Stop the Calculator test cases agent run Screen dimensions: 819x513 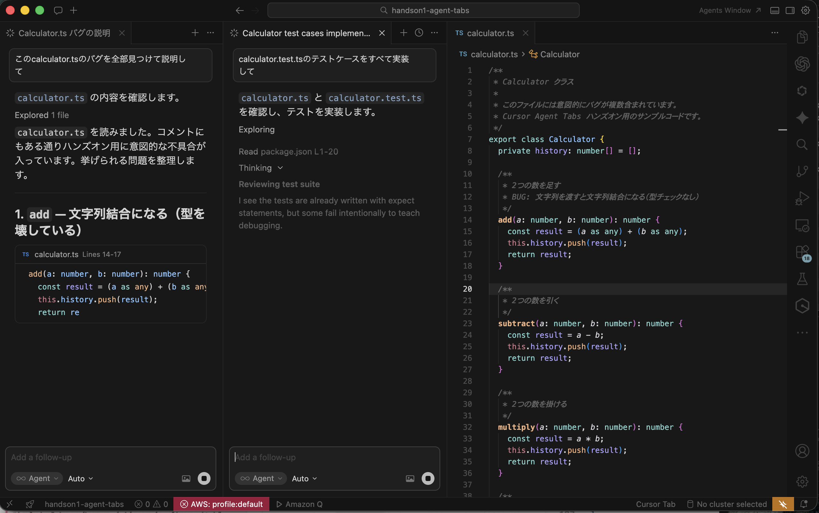coord(428,478)
